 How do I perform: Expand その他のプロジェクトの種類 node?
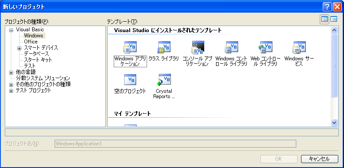click(x=11, y=85)
